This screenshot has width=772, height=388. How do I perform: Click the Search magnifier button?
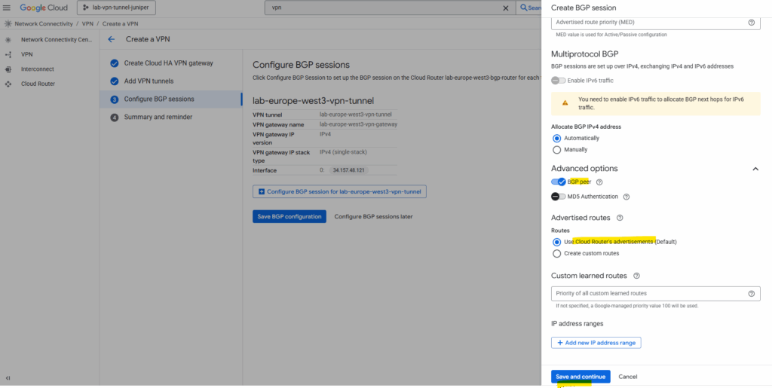pyautogui.click(x=528, y=8)
